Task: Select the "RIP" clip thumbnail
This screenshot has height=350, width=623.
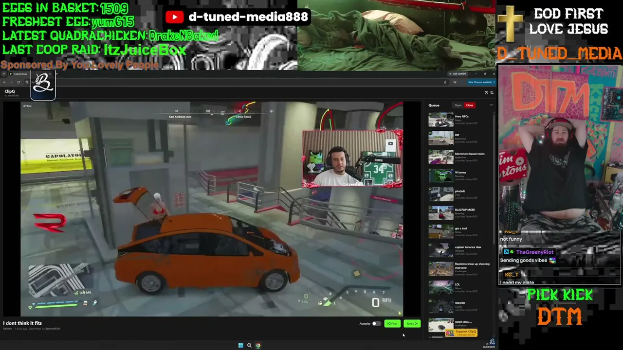Action: (x=440, y=138)
